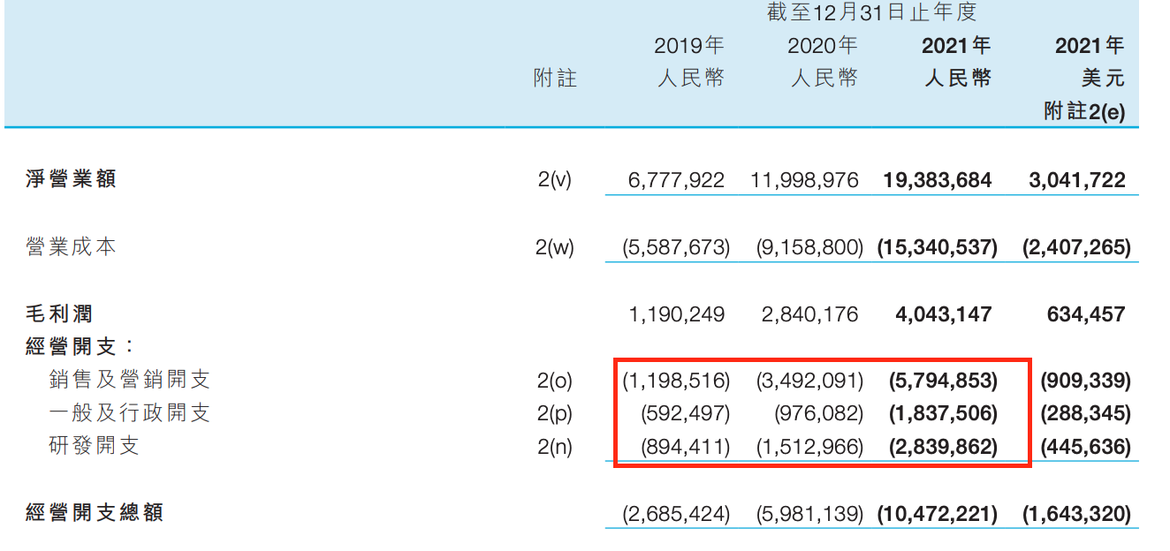Select the 2020年 column header
The width and height of the screenshot is (1170, 551).
pos(823,46)
